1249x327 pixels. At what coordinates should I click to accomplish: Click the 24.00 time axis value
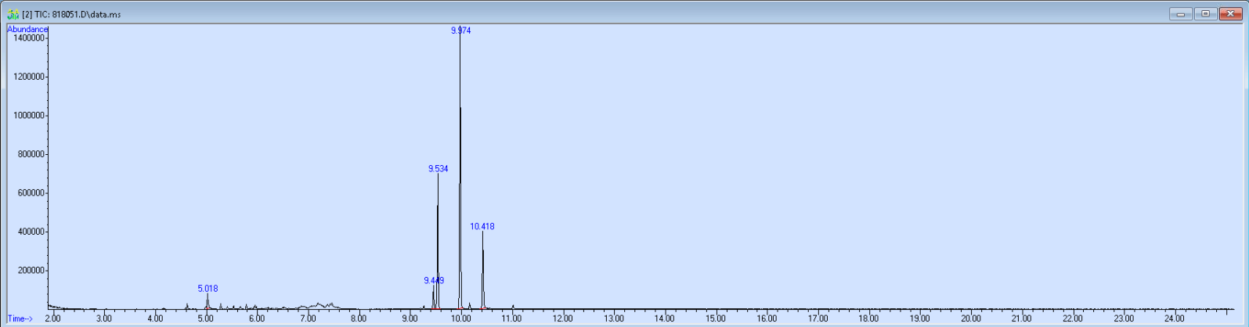pos(1175,318)
